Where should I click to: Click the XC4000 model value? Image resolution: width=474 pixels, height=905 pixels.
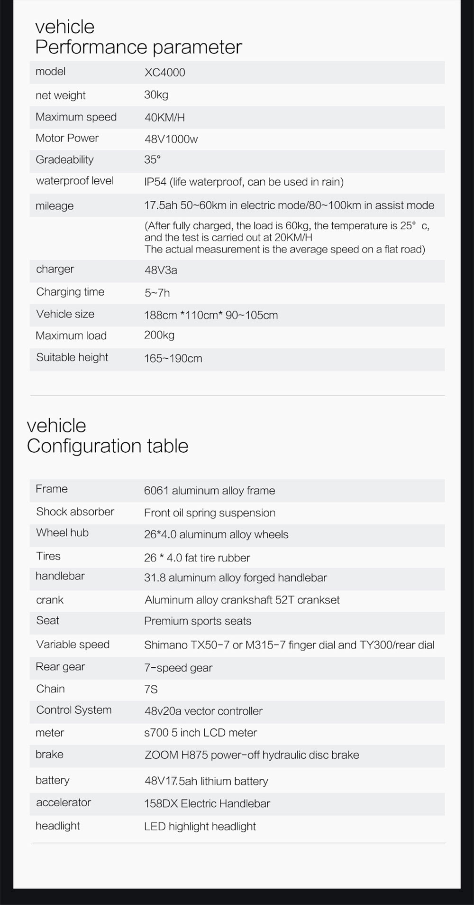[x=164, y=73]
